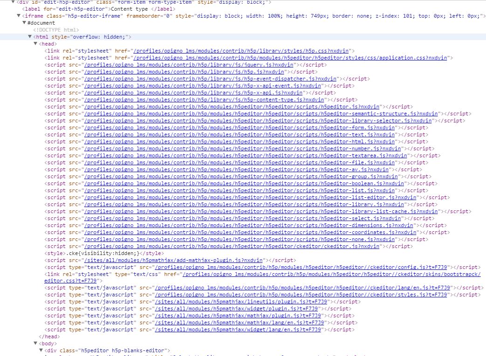This screenshot has height=356, width=486.
Task: Select the '#document' node label
Action: (x=41, y=23)
